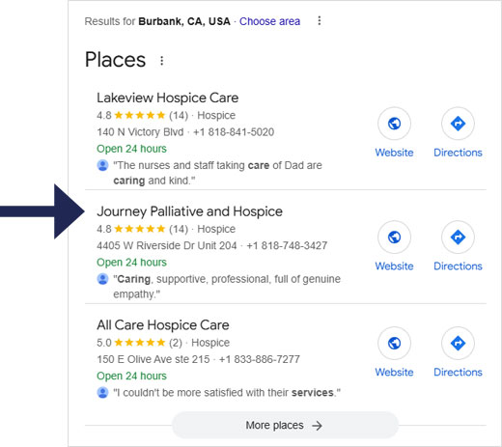The image size is (502, 447).
Task: Click the reviewer avatar on the Journey Palliative review
Action: (x=102, y=279)
